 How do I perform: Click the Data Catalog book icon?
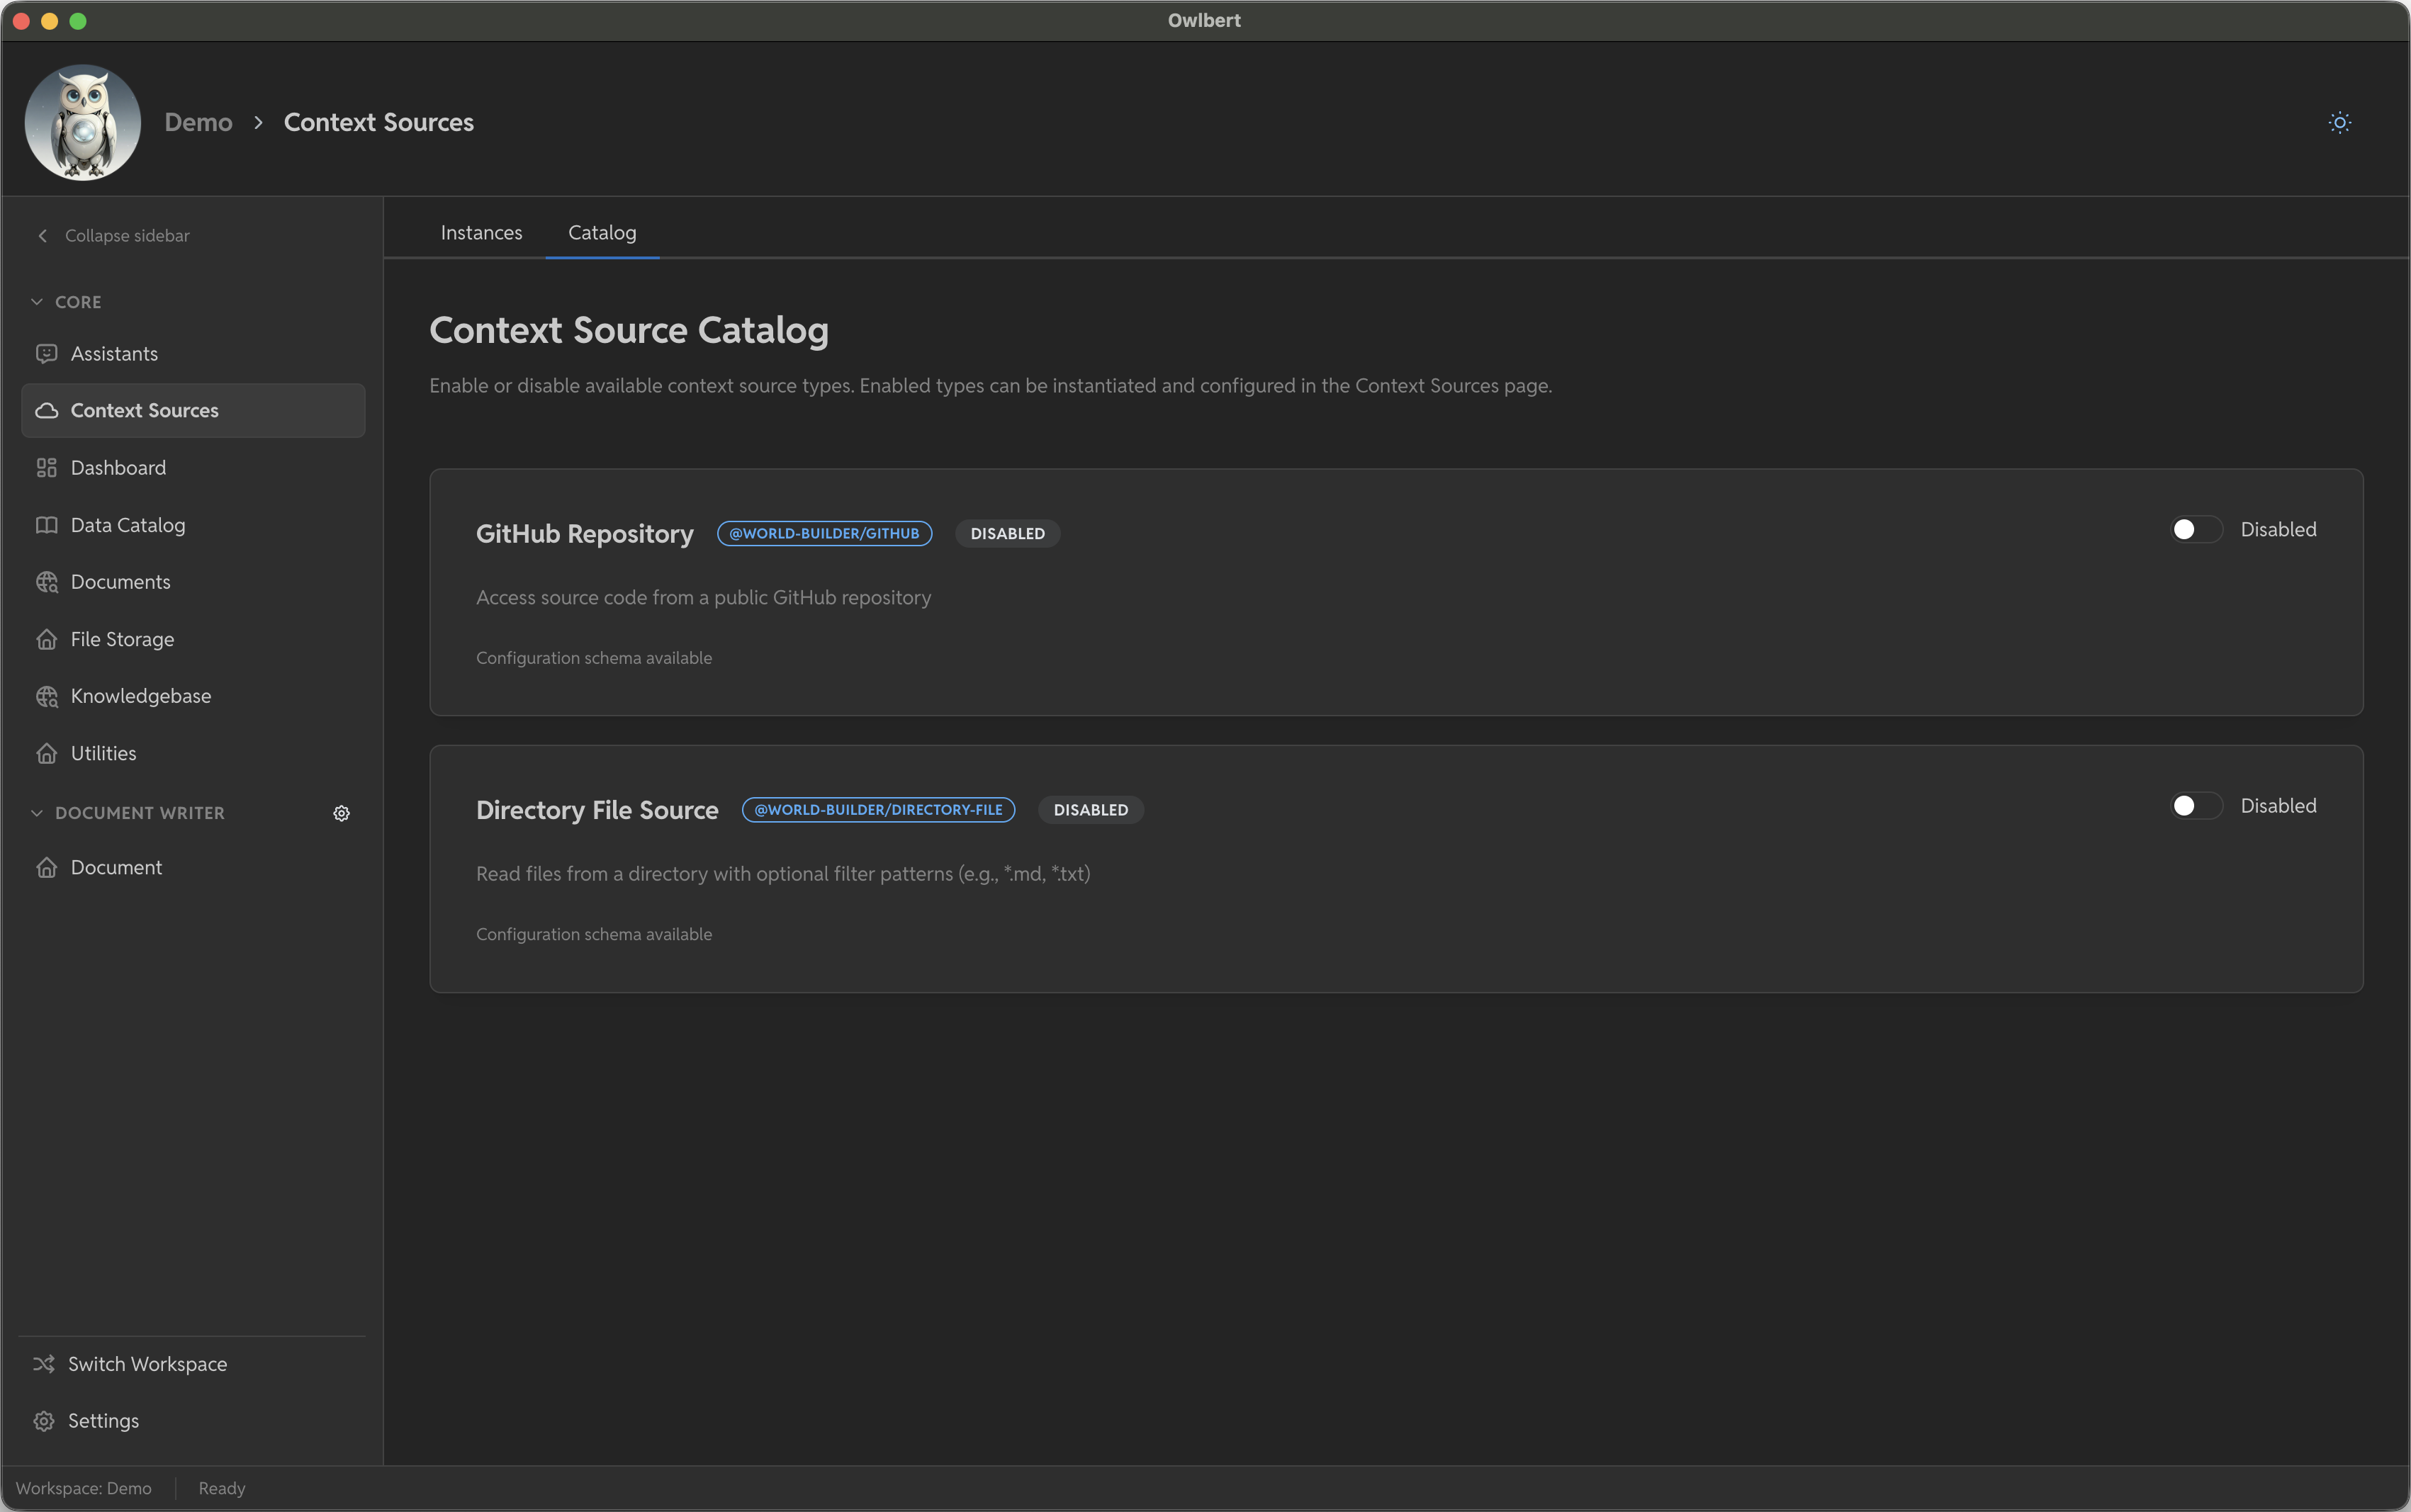click(x=47, y=525)
